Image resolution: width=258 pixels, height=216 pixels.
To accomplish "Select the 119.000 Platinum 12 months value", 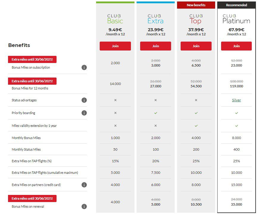I will pyautogui.click(x=237, y=86).
